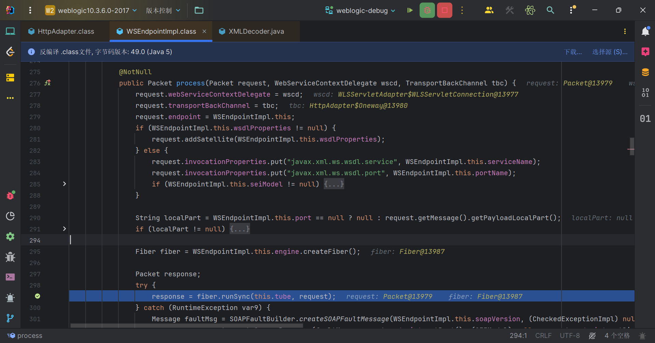Viewport: 655px width, 343px height.
Task: Select the WSEndpointImpl.class tab
Action: tap(161, 31)
